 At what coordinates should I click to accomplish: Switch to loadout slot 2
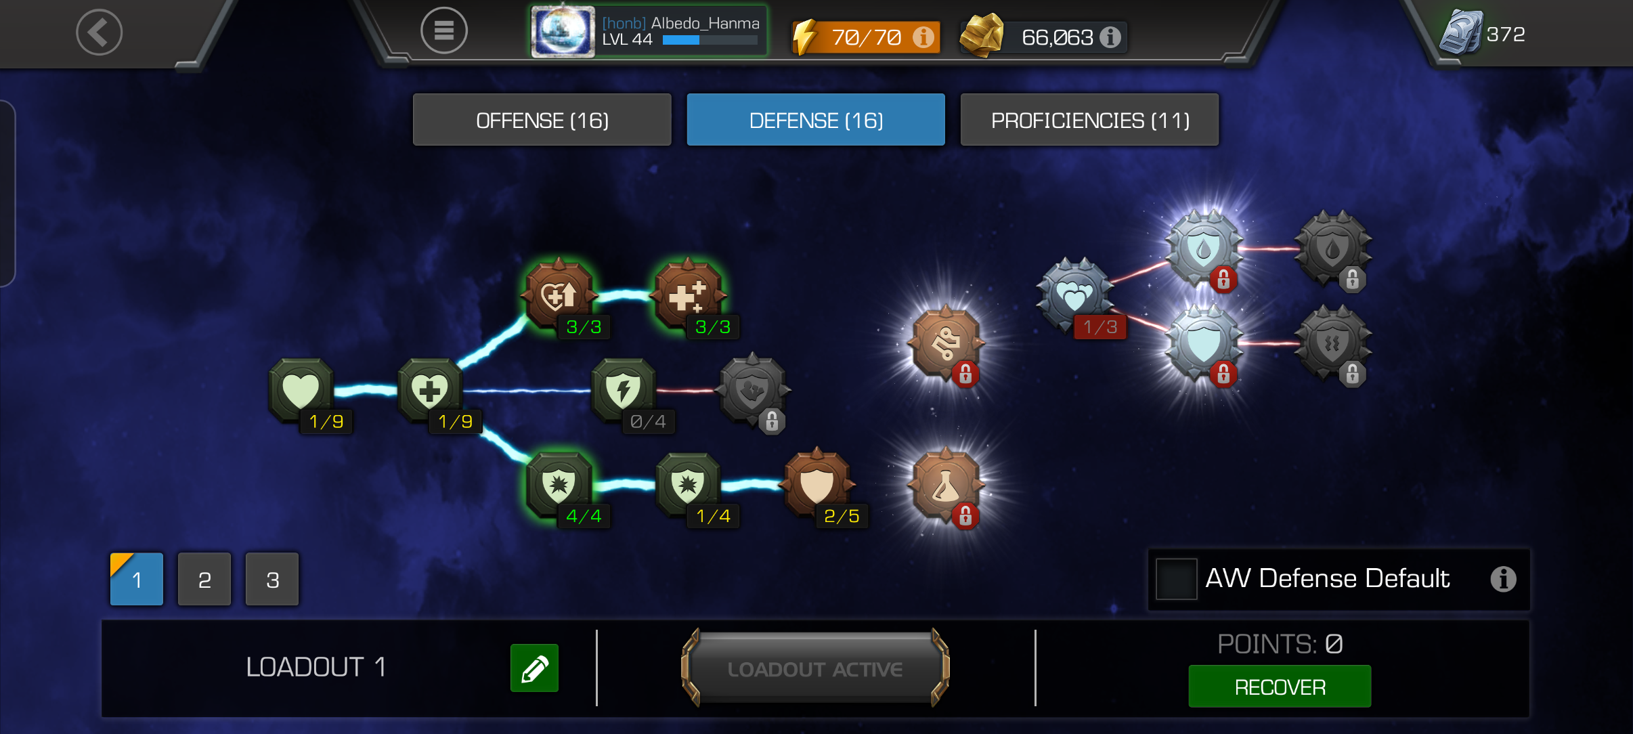coord(204,580)
